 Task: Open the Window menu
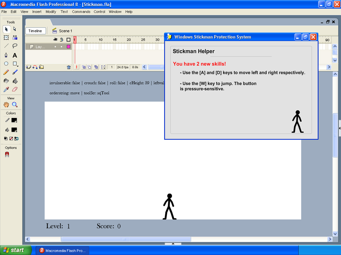[115, 12]
